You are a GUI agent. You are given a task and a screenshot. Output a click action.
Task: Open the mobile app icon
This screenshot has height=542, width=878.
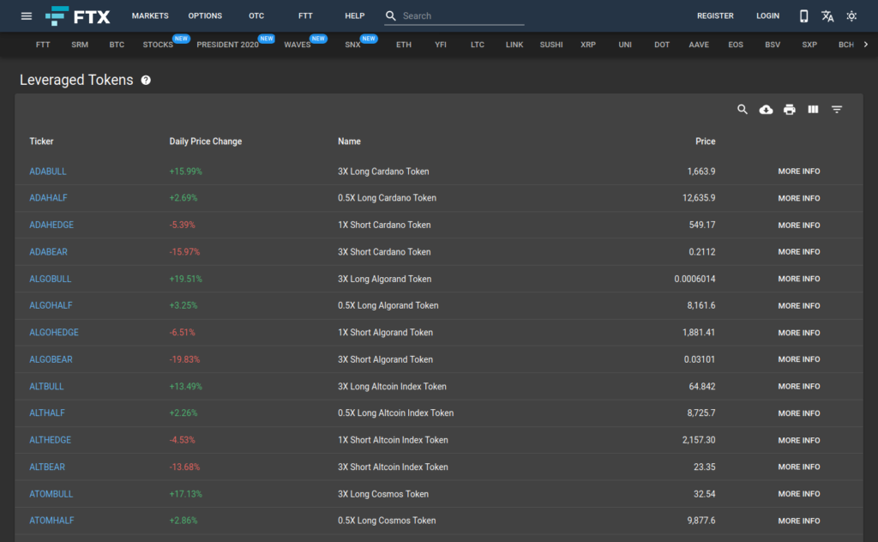point(803,15)
